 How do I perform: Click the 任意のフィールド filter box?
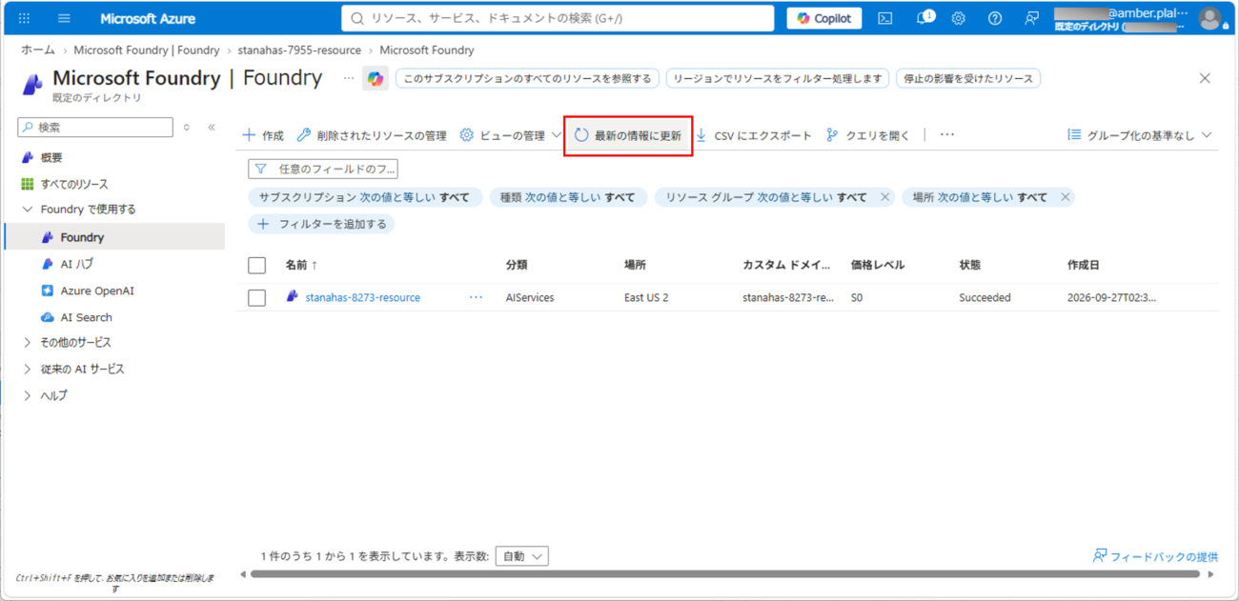click(x=323, y=169)
